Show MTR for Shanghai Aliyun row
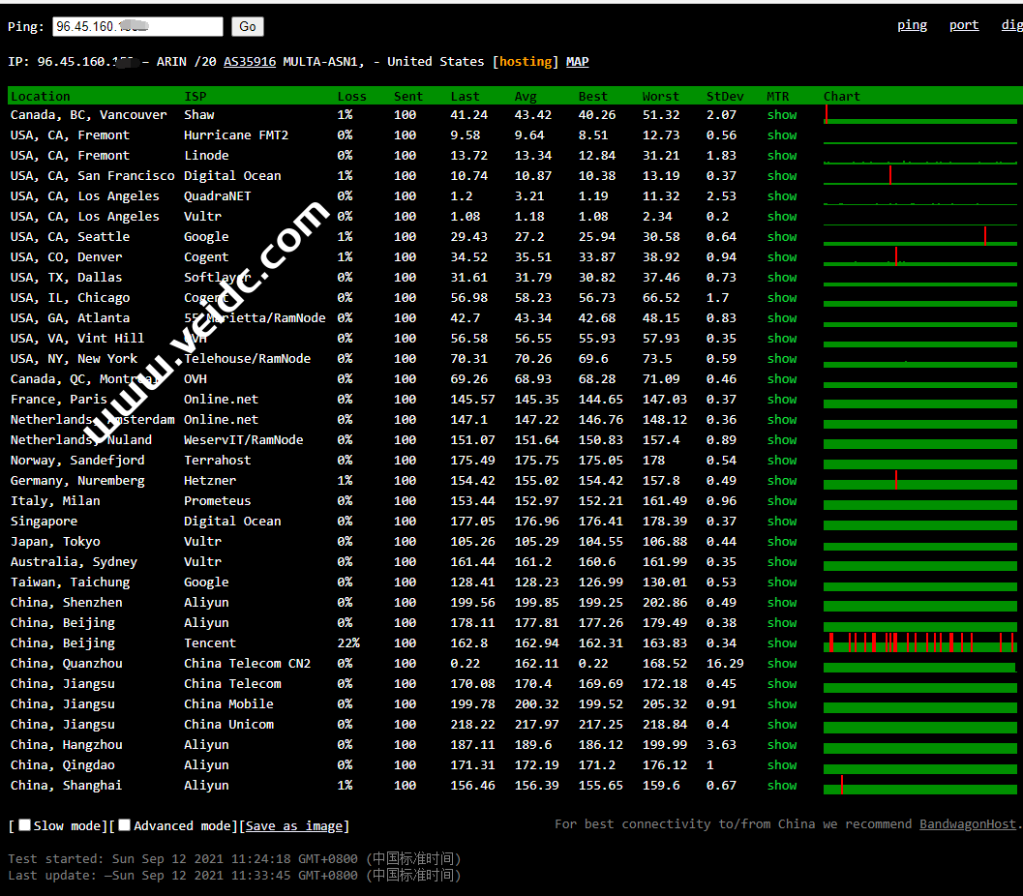This screenshot has width=1023, height=896. click(782, 786)
